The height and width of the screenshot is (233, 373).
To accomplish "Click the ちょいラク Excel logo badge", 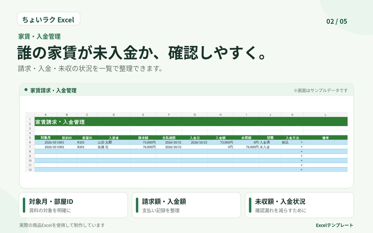I will click(48, 19).
